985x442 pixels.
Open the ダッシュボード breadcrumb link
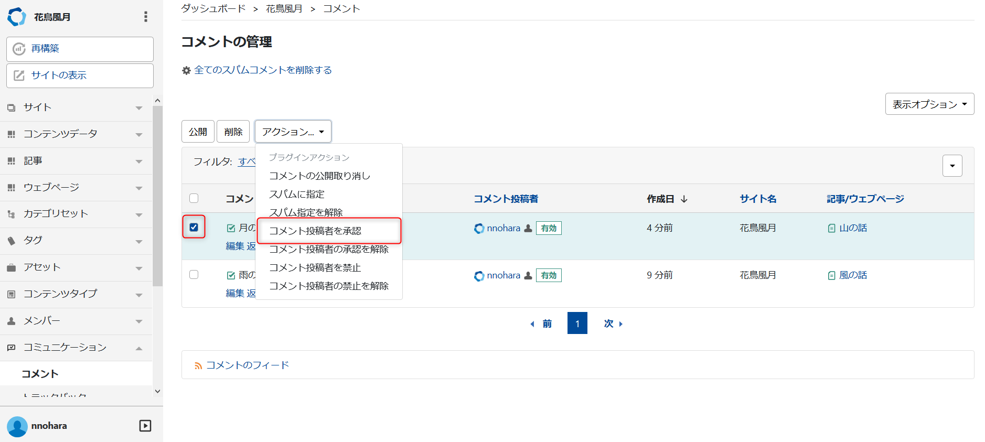(x=213, y=8)
